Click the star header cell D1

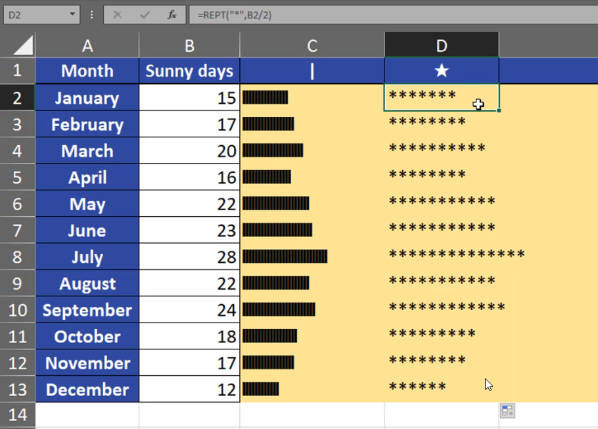coord(442,71)
